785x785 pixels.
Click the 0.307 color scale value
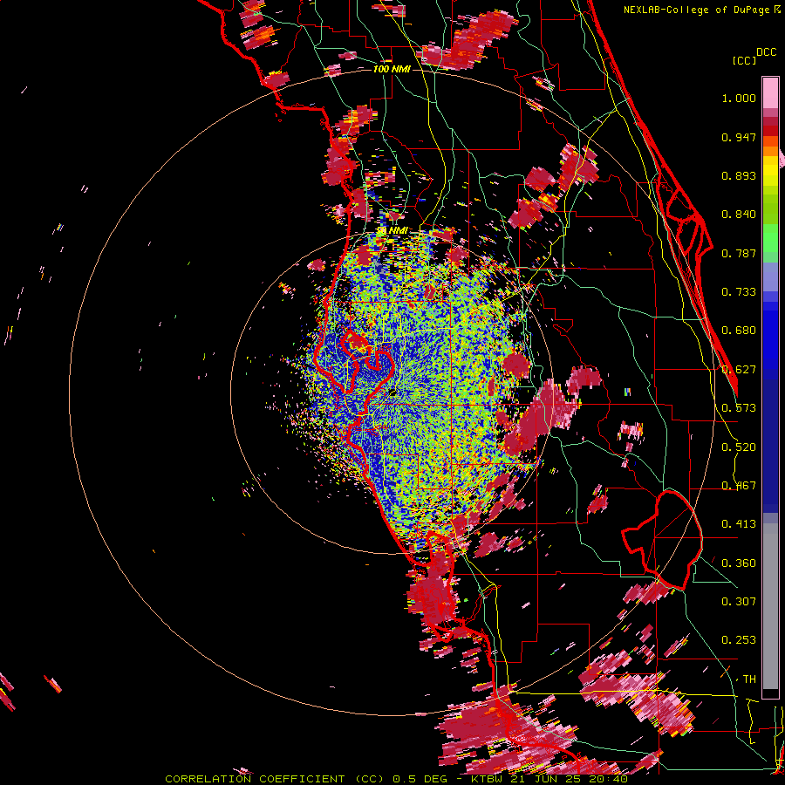(739, 602)
